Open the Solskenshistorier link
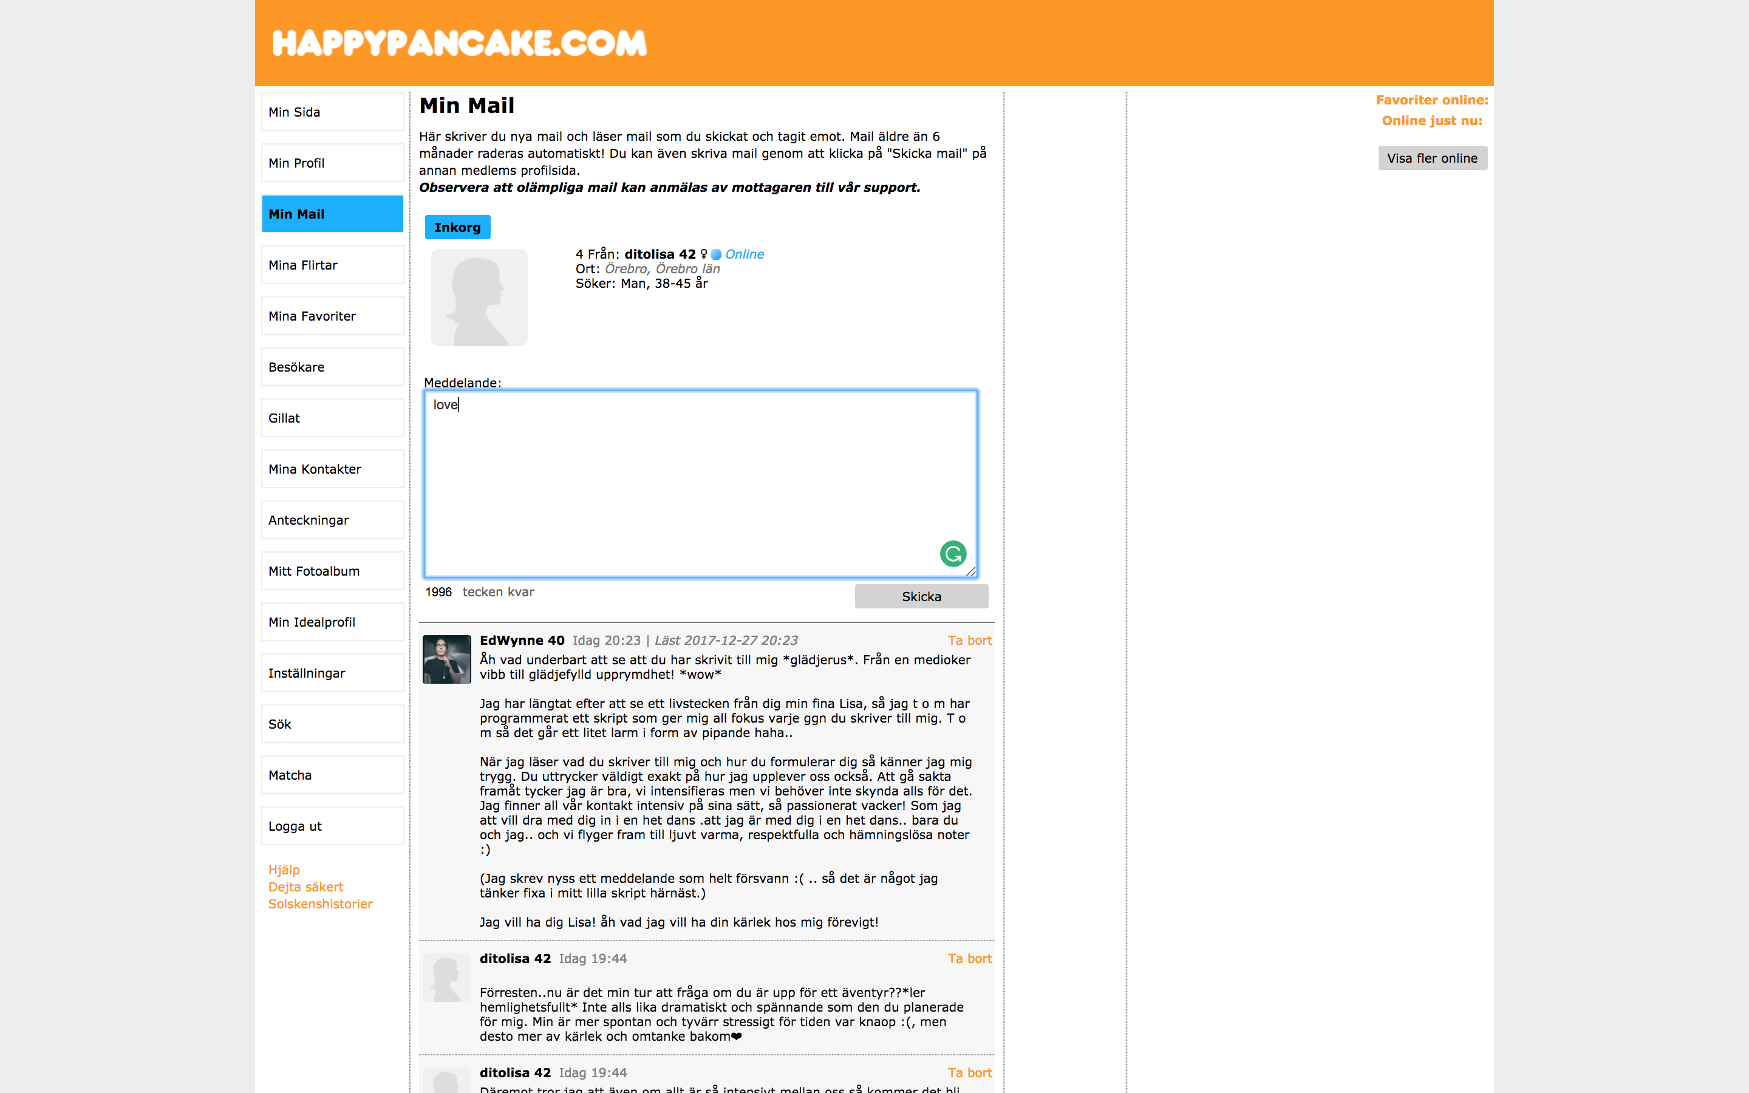The width and height of the screenshot is (1749, 1093). tap(320, 904)
